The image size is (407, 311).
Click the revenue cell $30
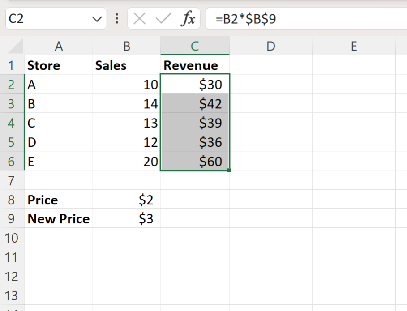195,84
